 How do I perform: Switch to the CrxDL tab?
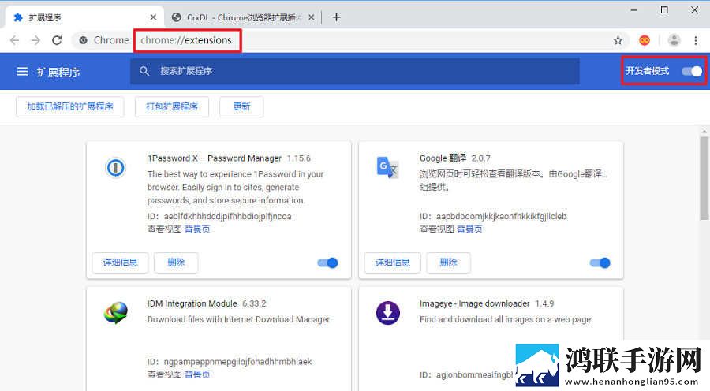[x=243, y=17]
